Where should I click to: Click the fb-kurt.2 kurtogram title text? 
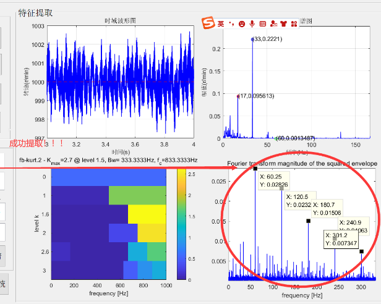(x=108, y=161)
